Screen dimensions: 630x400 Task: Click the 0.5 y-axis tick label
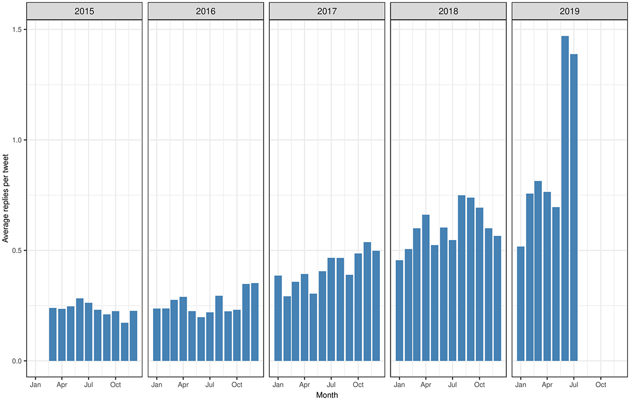coord(18,250)
